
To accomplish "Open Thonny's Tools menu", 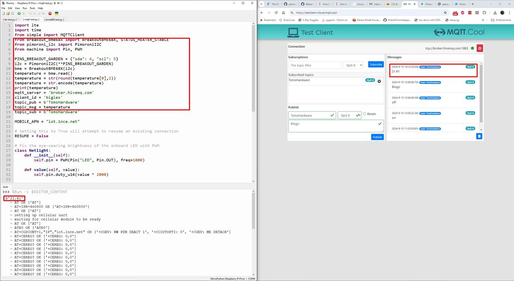I will tap(33, 8).
